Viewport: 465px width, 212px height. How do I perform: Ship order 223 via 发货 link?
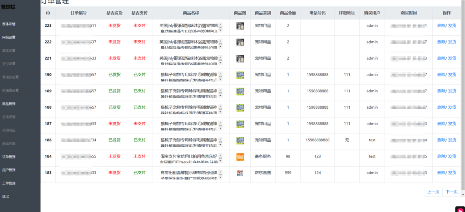pos(452,25)
